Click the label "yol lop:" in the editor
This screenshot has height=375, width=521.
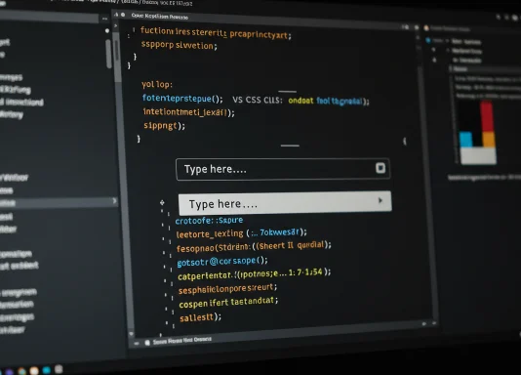[157, 84]
